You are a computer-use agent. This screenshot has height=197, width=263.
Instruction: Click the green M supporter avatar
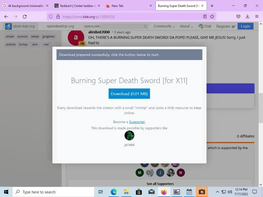[139, 173]
